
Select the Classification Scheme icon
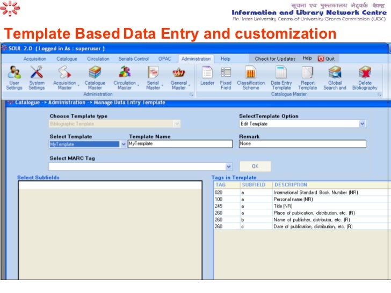[x=251, y=72]
